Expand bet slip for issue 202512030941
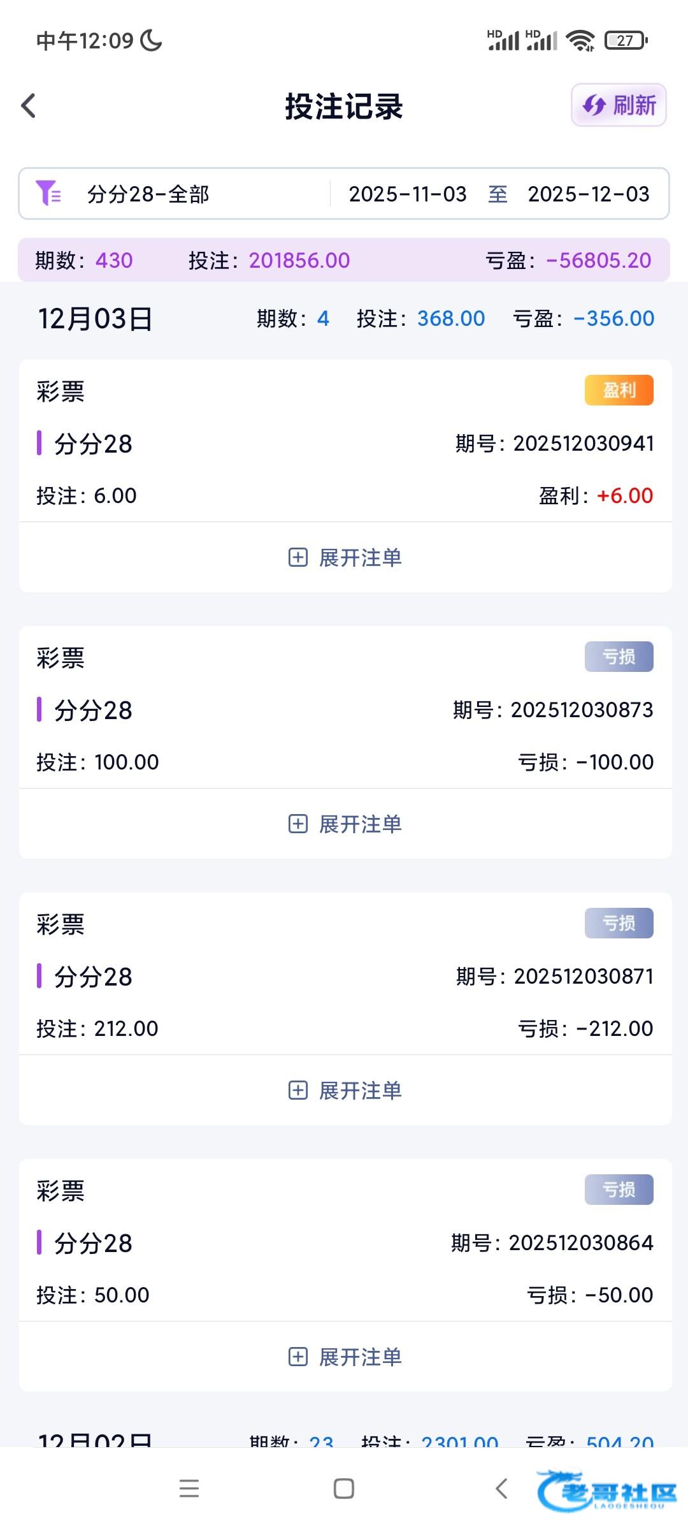The width and height of the screenshot is (688, 1530). [345, 558]
